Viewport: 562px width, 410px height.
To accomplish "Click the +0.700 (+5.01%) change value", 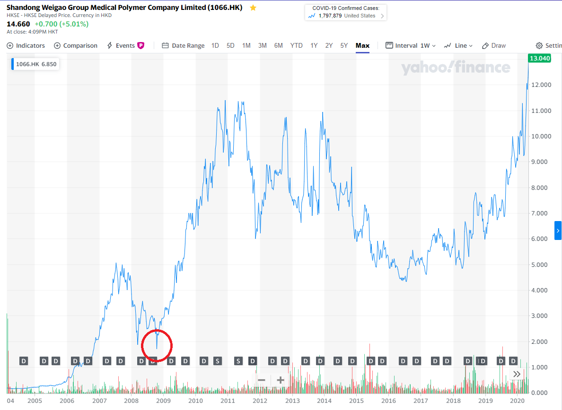I will tap(61, 24).
